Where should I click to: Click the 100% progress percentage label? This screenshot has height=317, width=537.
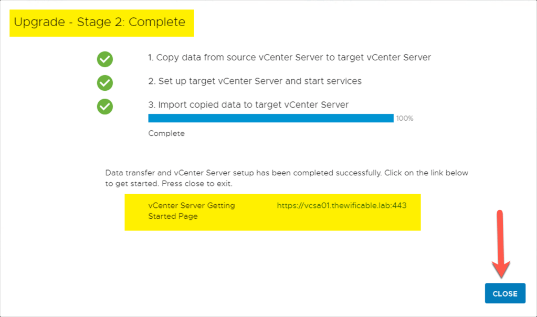tap(405, 119)
